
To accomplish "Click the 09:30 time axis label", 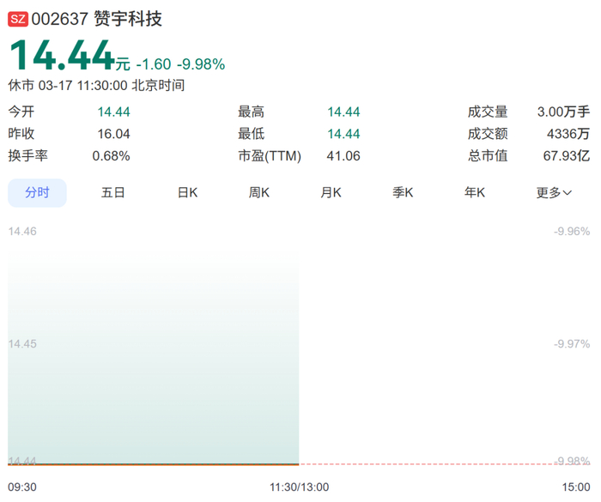I will [22, 487].
